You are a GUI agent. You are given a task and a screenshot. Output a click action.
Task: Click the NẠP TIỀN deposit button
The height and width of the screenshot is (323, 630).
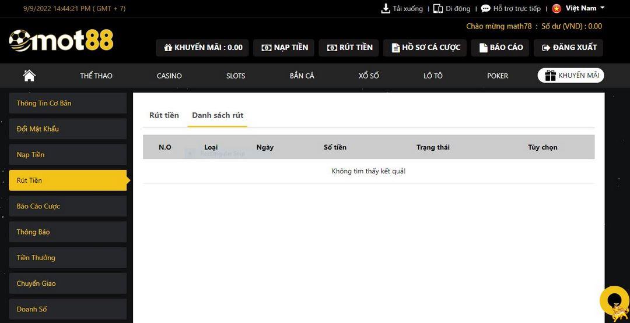pos(284,48)
